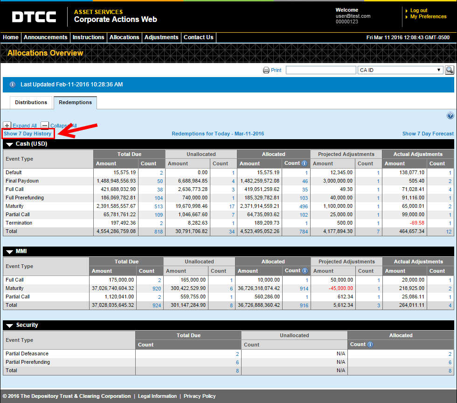Open the Announcements menu
The image size is (457, 403).
click(x=46, y=37)
